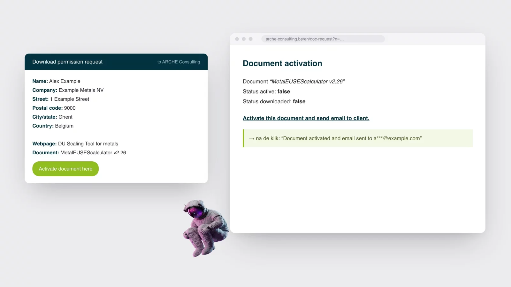
Task: Click the browser address bar with arche-consulting URL
Action: click(x=323, y=39)
